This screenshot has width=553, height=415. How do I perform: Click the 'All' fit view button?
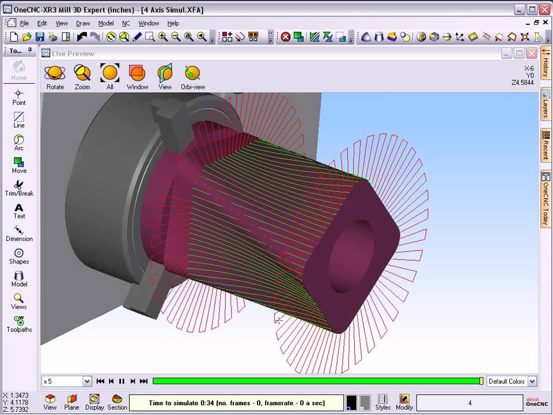click(109, 77)
